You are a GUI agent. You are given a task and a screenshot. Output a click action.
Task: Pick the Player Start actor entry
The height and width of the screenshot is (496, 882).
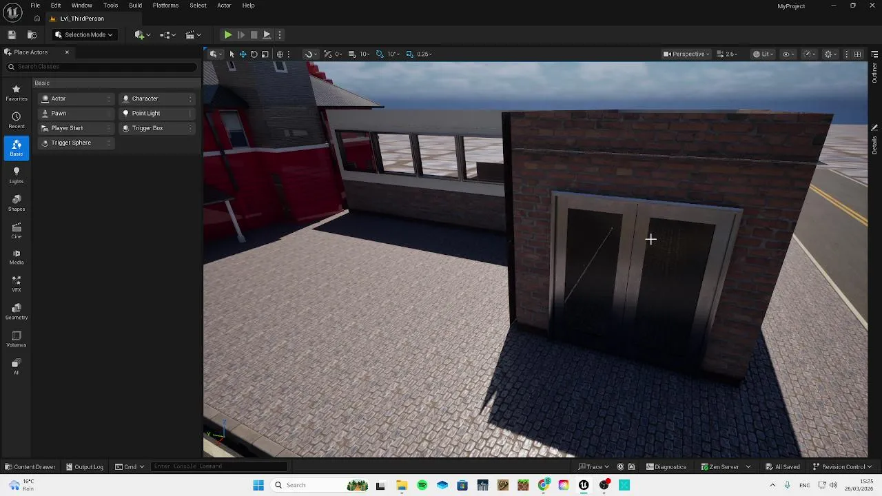tap(76, 128)
